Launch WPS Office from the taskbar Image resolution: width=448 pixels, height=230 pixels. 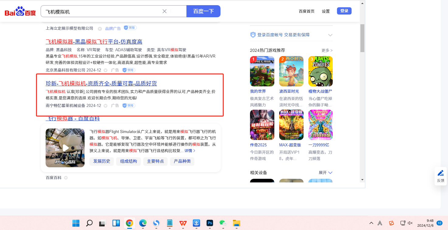click(183, 223)
